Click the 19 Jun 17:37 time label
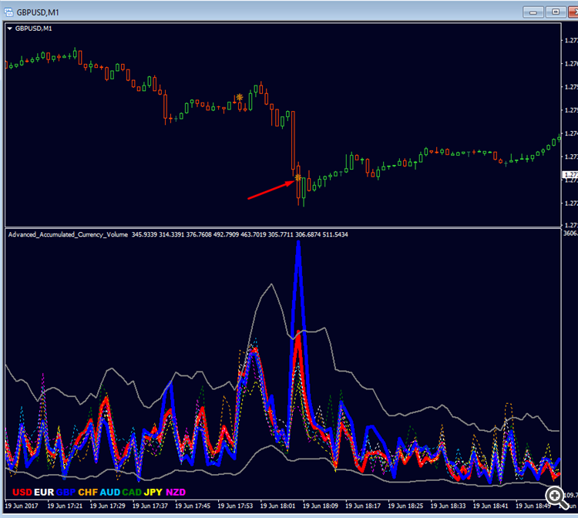 pos(150,506)
